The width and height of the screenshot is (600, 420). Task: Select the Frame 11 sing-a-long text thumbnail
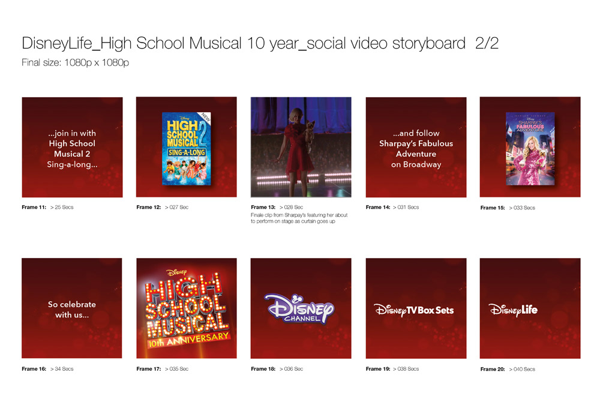click(x=73, y=147)
